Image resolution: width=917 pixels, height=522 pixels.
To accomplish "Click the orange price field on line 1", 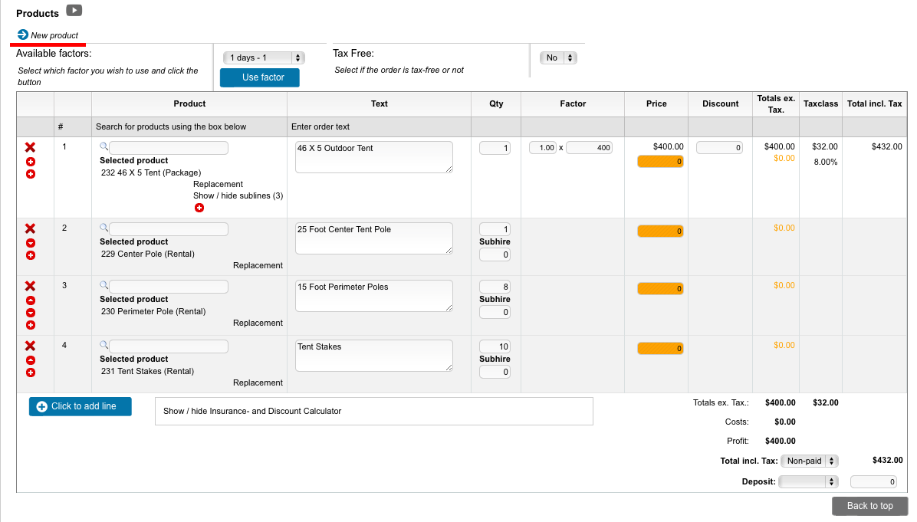I will (x=660, y=162).
